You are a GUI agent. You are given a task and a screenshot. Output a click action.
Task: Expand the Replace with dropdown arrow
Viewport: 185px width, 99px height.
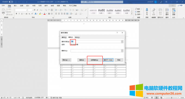(x=122, y=51)
